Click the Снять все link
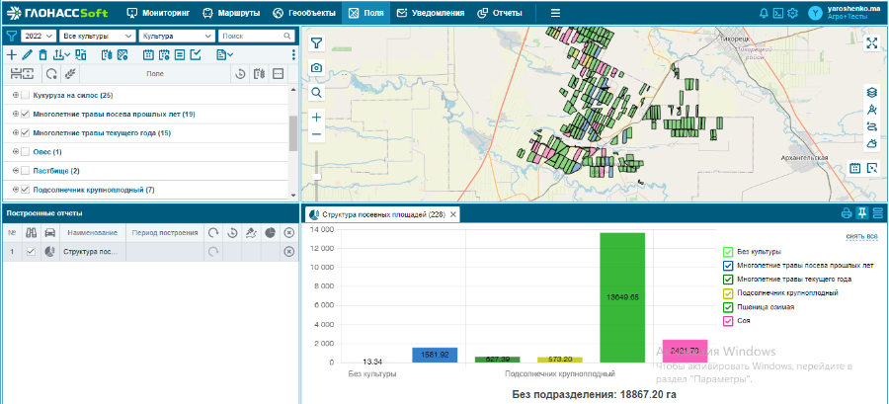The image size is (889, 404). click(861, 237)
